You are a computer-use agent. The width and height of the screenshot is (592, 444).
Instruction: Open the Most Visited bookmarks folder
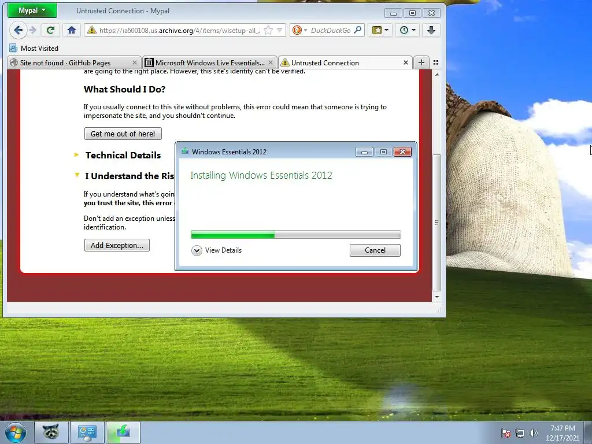point(34,49)
